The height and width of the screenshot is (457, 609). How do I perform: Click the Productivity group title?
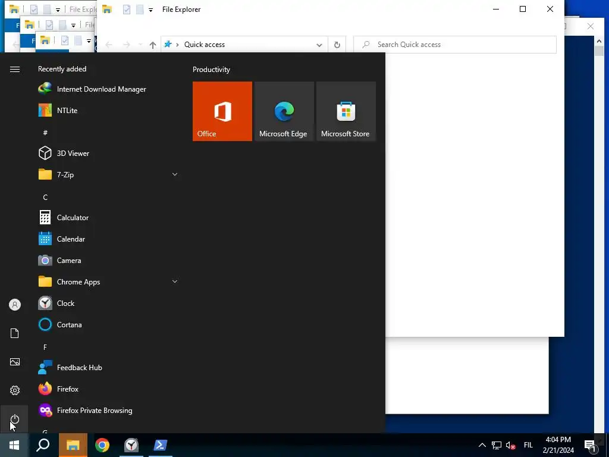[211, 70]
